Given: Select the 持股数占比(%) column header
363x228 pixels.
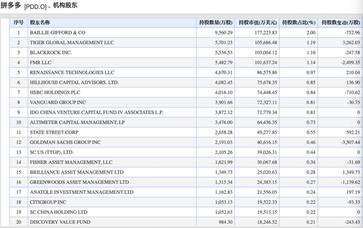Looking at the screenshot, I should coord(299,22).
